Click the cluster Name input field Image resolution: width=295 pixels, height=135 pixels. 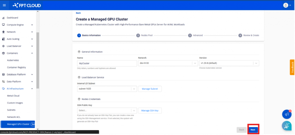coord(107,63)
